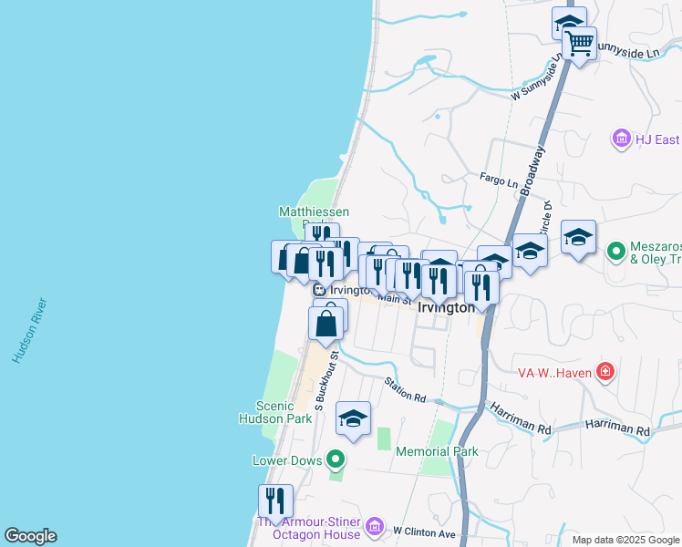682x547 pixels.
Task: Click the school marker beside Meszaros & Oley
Action: pyautogui.click(x=578, y=239)
